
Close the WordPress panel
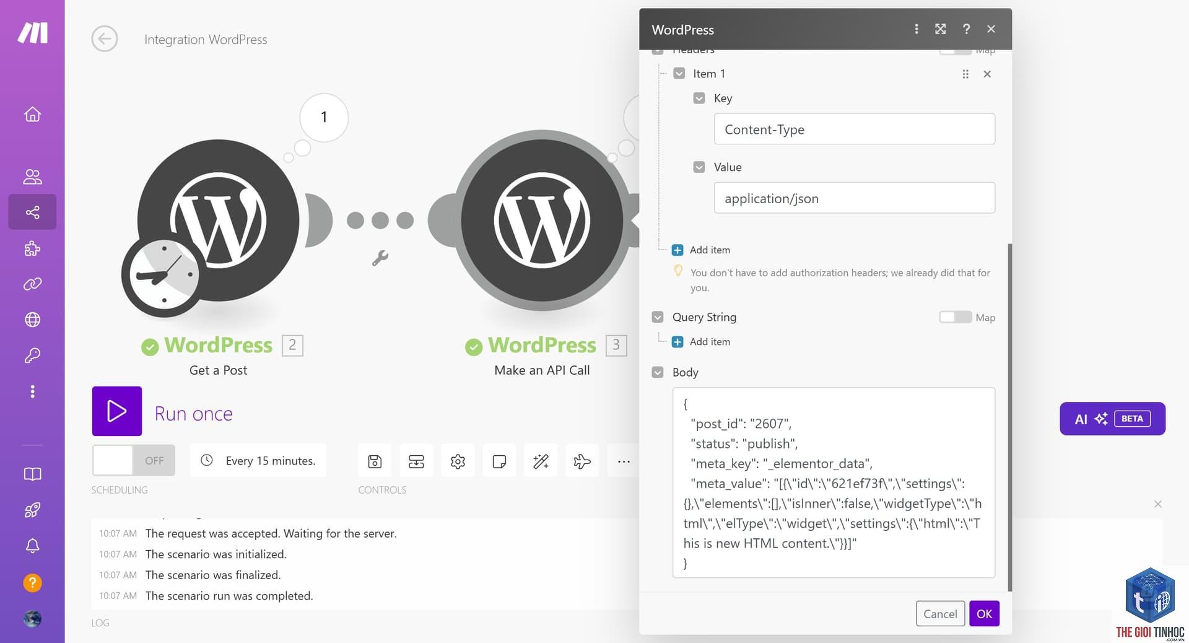click(x=991, y=29)
